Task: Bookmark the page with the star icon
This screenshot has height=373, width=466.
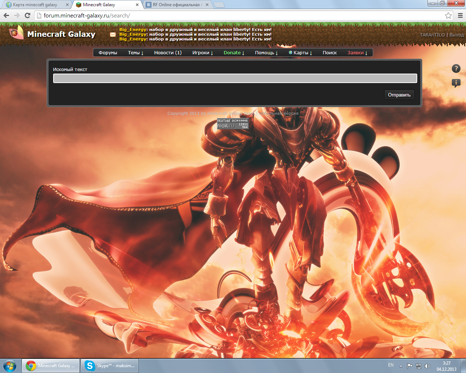Action: (x=448, y=15)
